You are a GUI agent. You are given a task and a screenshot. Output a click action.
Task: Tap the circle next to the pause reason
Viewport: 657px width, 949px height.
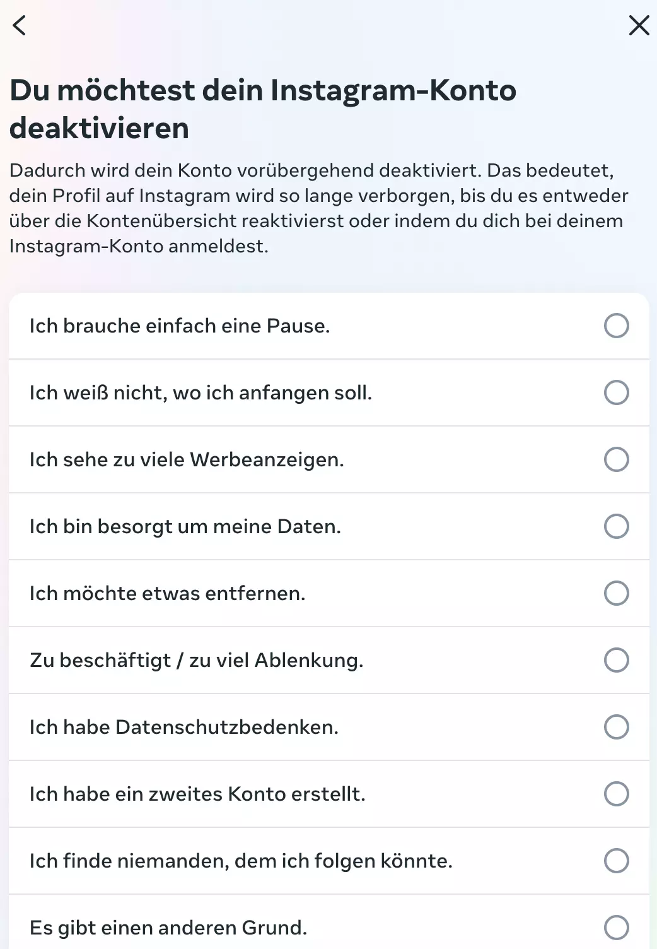(x=616, y=326)
